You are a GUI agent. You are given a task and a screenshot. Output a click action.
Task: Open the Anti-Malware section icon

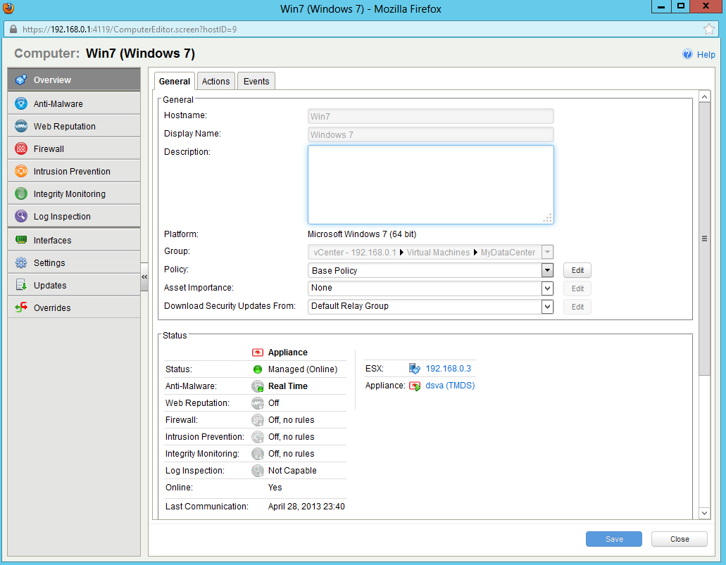[x=21, y=103]
